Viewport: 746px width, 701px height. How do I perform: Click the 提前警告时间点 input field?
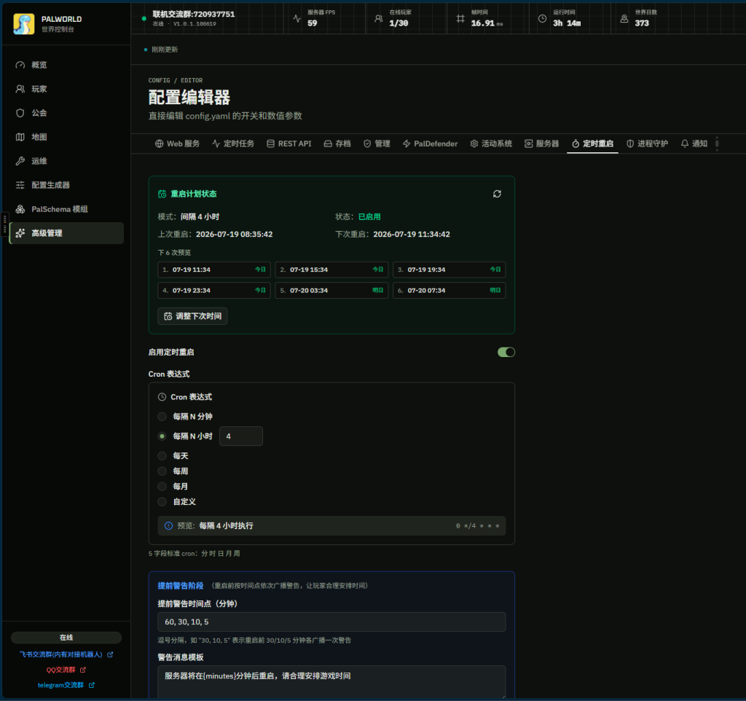point(331,622)
